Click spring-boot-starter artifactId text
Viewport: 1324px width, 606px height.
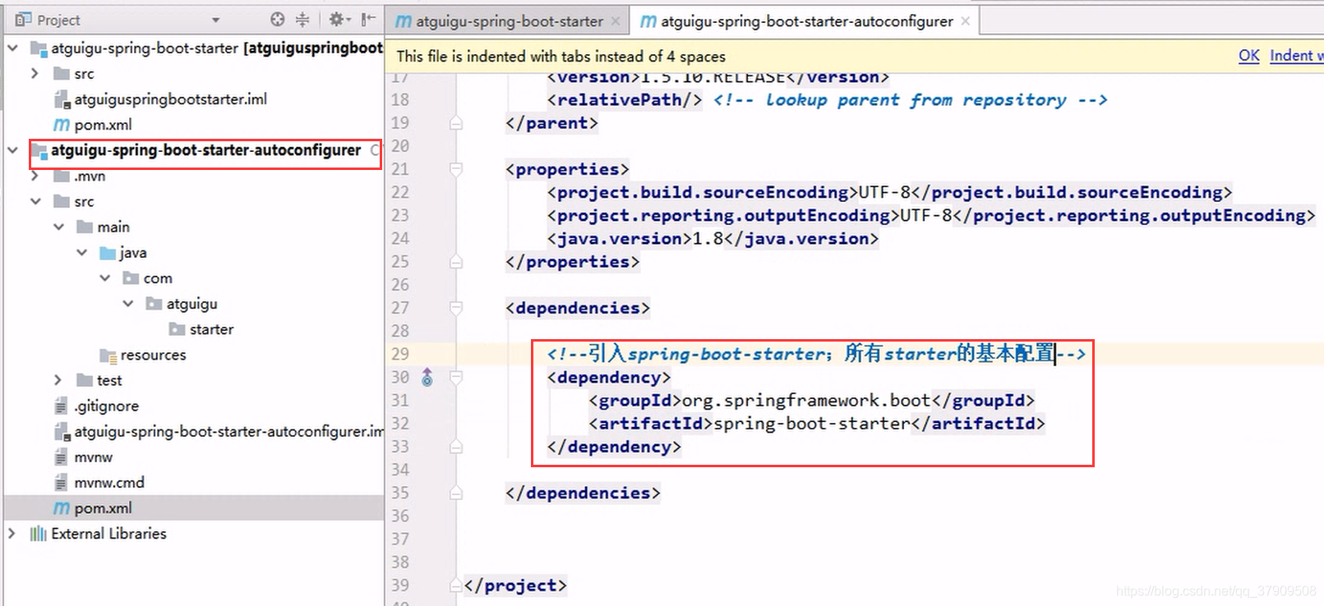pos(812,424)
